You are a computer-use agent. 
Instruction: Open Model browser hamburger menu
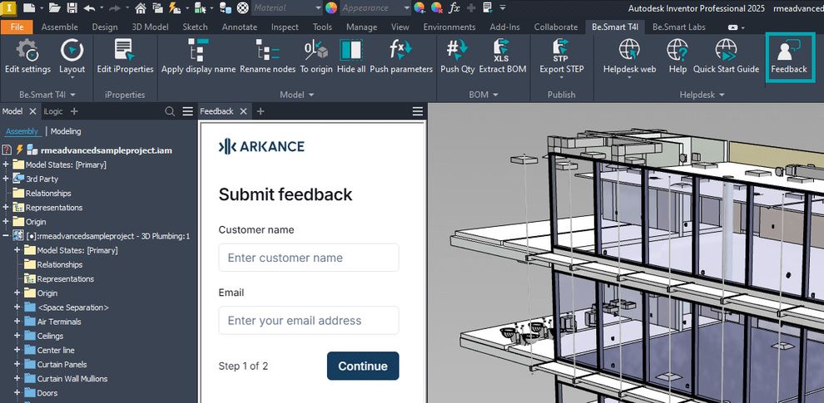[x=187, y=111]
